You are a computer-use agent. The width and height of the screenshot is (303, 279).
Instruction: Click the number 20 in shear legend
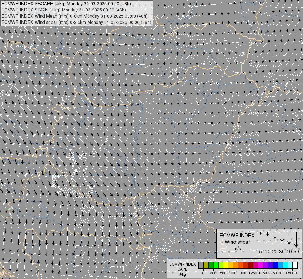275,251
